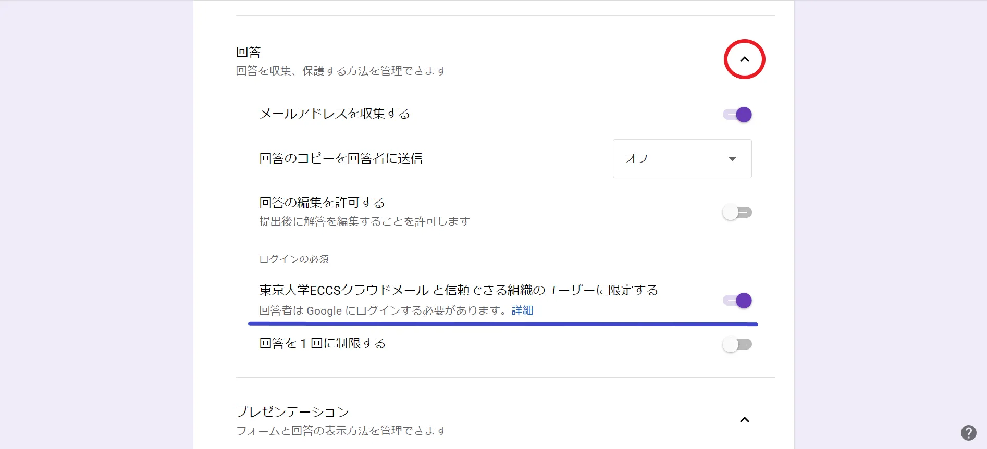Enable 回答の編集を許可する switch
This screenshot has width=987, height=449.
(x=737, y=213)
